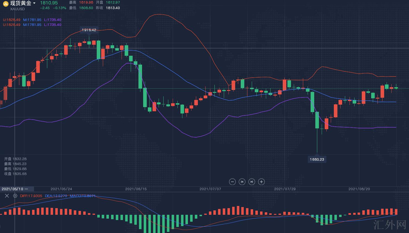Click the U:1828.49 upper band legend in top row
Screen dimensions: 409x233
pos(12,20)
